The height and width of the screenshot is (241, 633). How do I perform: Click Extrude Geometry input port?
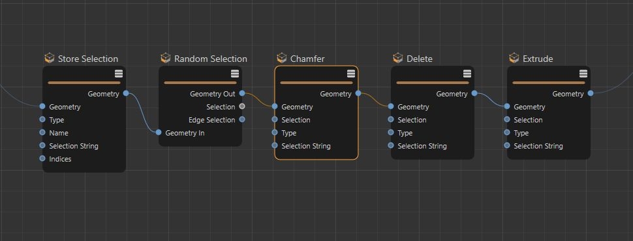click(x=507, y=106)
